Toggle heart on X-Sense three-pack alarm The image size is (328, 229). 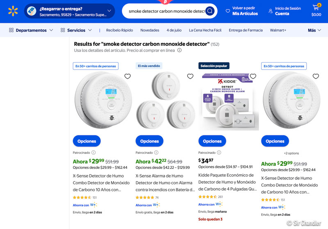pos(190,76)
